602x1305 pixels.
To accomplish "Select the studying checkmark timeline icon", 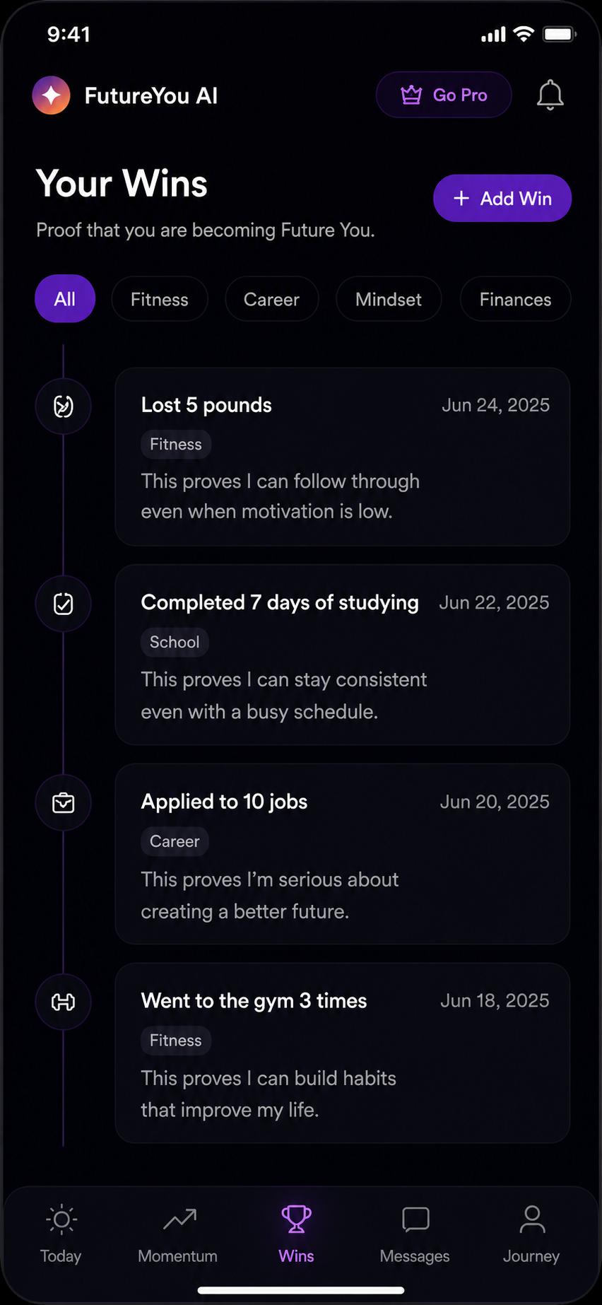I will [64, 604].
